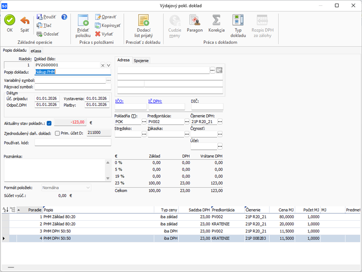
Task: Open the Spojenie tab
Action: pyautogui.click(x=141, y=60)
